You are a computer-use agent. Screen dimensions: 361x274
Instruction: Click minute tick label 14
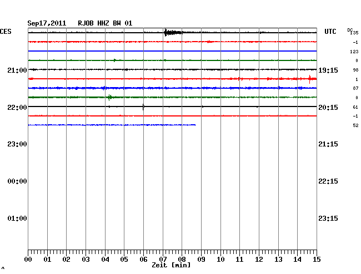297,260
